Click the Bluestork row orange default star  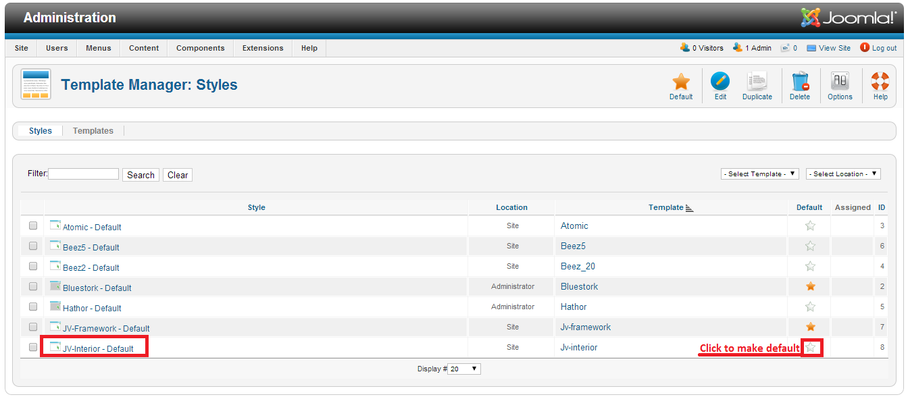pos(811,286)
